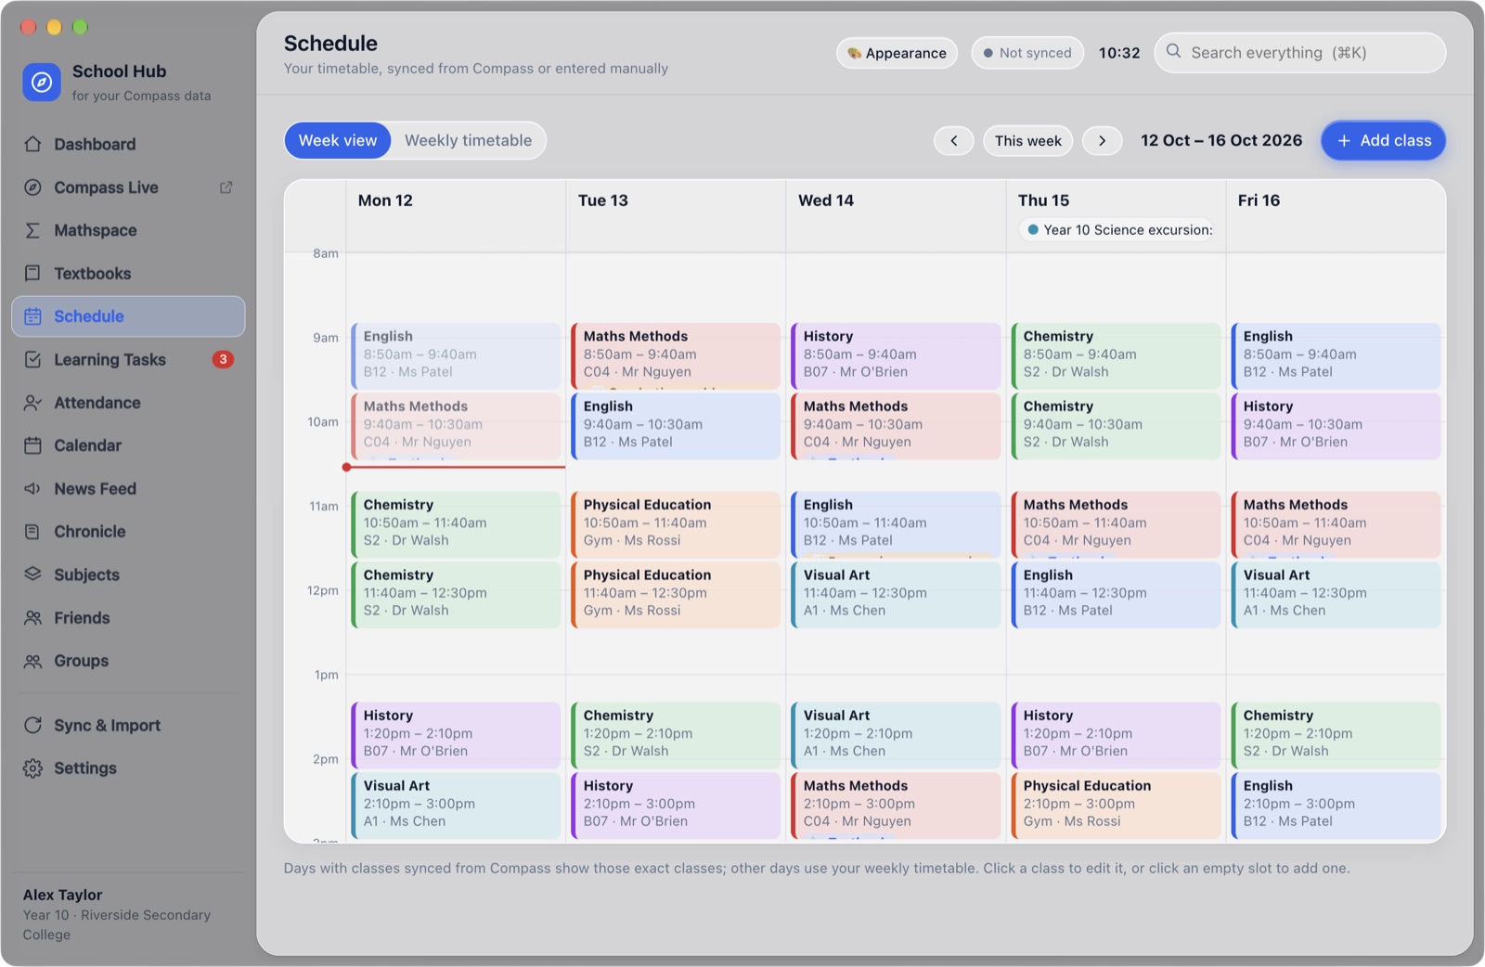The width and height of the screenshot is (1485, 967).
Task: Click the Subjects layers icon
Action: (33, 574)
